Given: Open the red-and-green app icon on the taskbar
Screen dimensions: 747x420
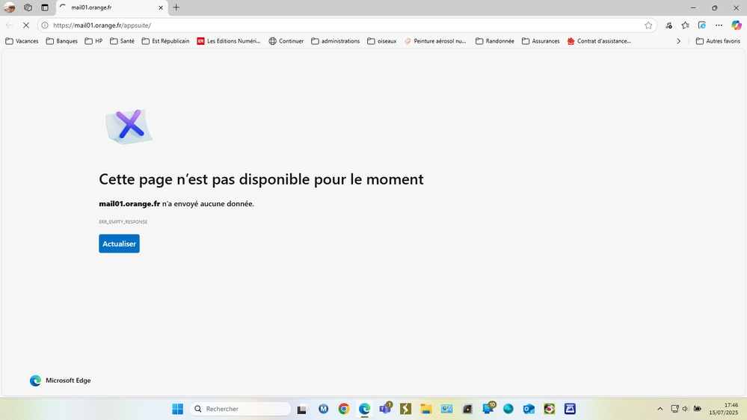Looking at the screenshot, I should pyautogui.click(x=550, y=409).
